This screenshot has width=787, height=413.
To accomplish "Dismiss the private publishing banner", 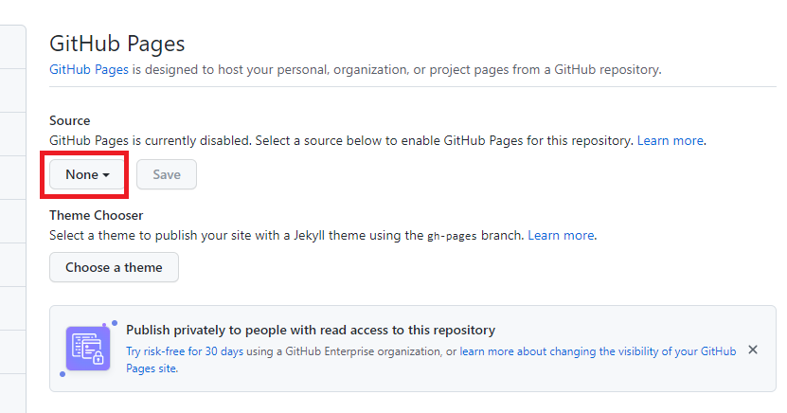I will (753, 350).
